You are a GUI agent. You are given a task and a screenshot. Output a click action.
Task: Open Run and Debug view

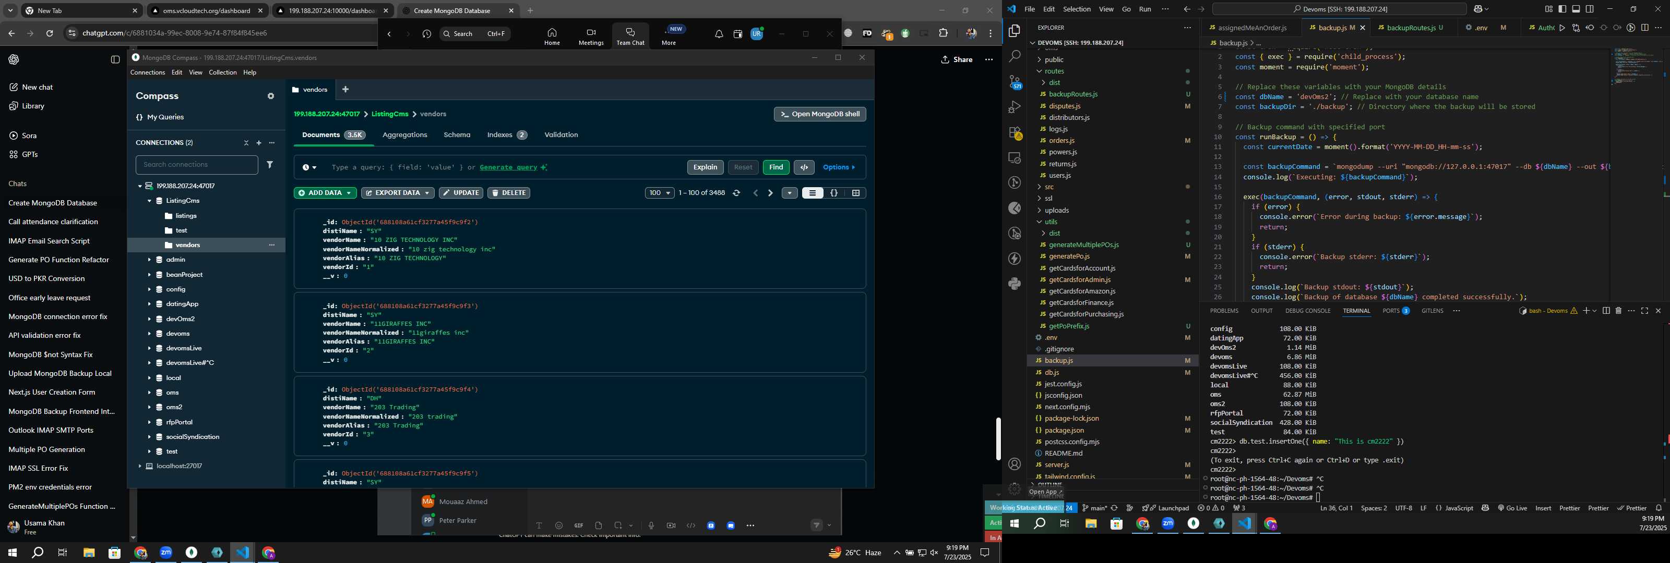click(1015, 107)
